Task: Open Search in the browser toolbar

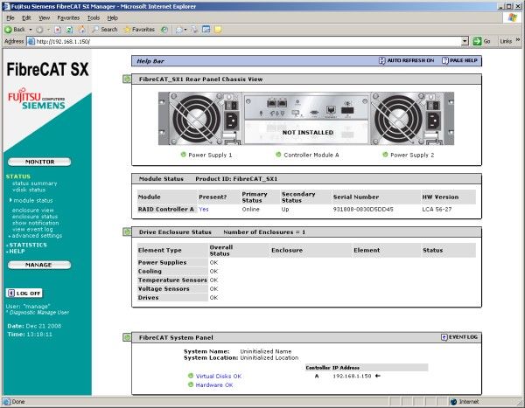Action: coord(105,30)
